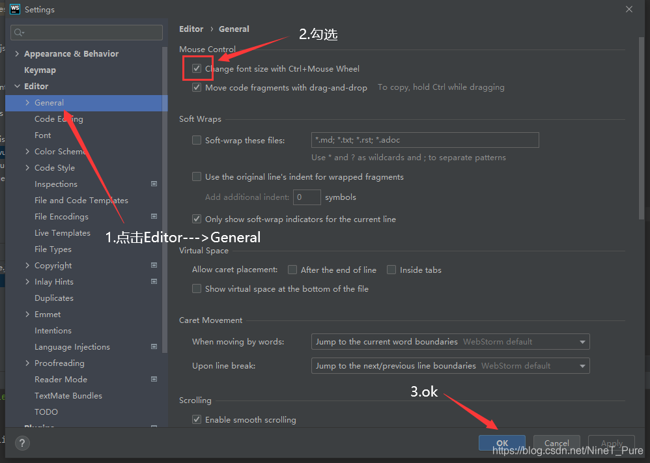
Task: Open Inspections settings page
Action: point(56,184)
